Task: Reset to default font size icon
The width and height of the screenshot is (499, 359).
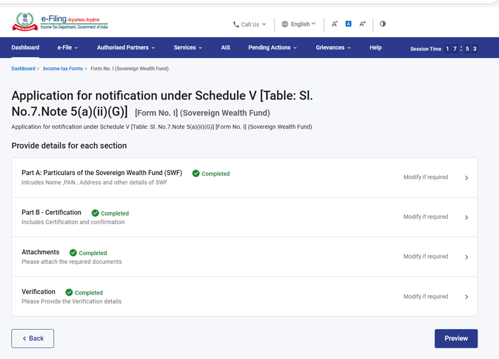Action: click(348, 24)
